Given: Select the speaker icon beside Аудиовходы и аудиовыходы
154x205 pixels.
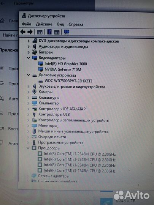Looking at the screenshot, I should pos(35,46).
